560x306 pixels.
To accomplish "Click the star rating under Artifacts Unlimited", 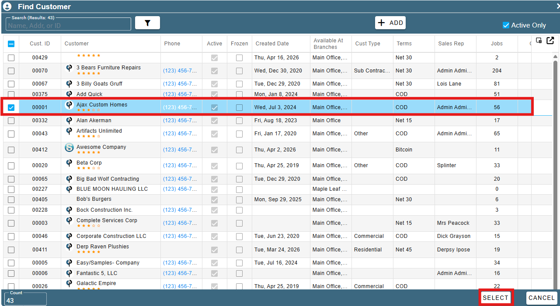I will (x=89, y=136).
